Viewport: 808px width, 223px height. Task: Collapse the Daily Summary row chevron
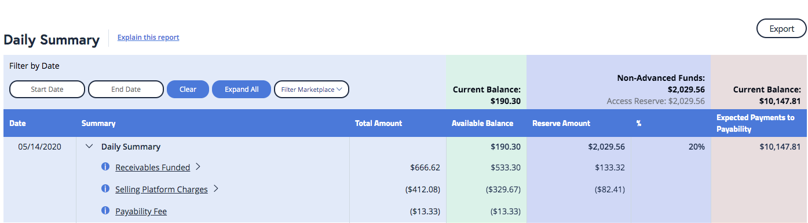tap(89, 147)
